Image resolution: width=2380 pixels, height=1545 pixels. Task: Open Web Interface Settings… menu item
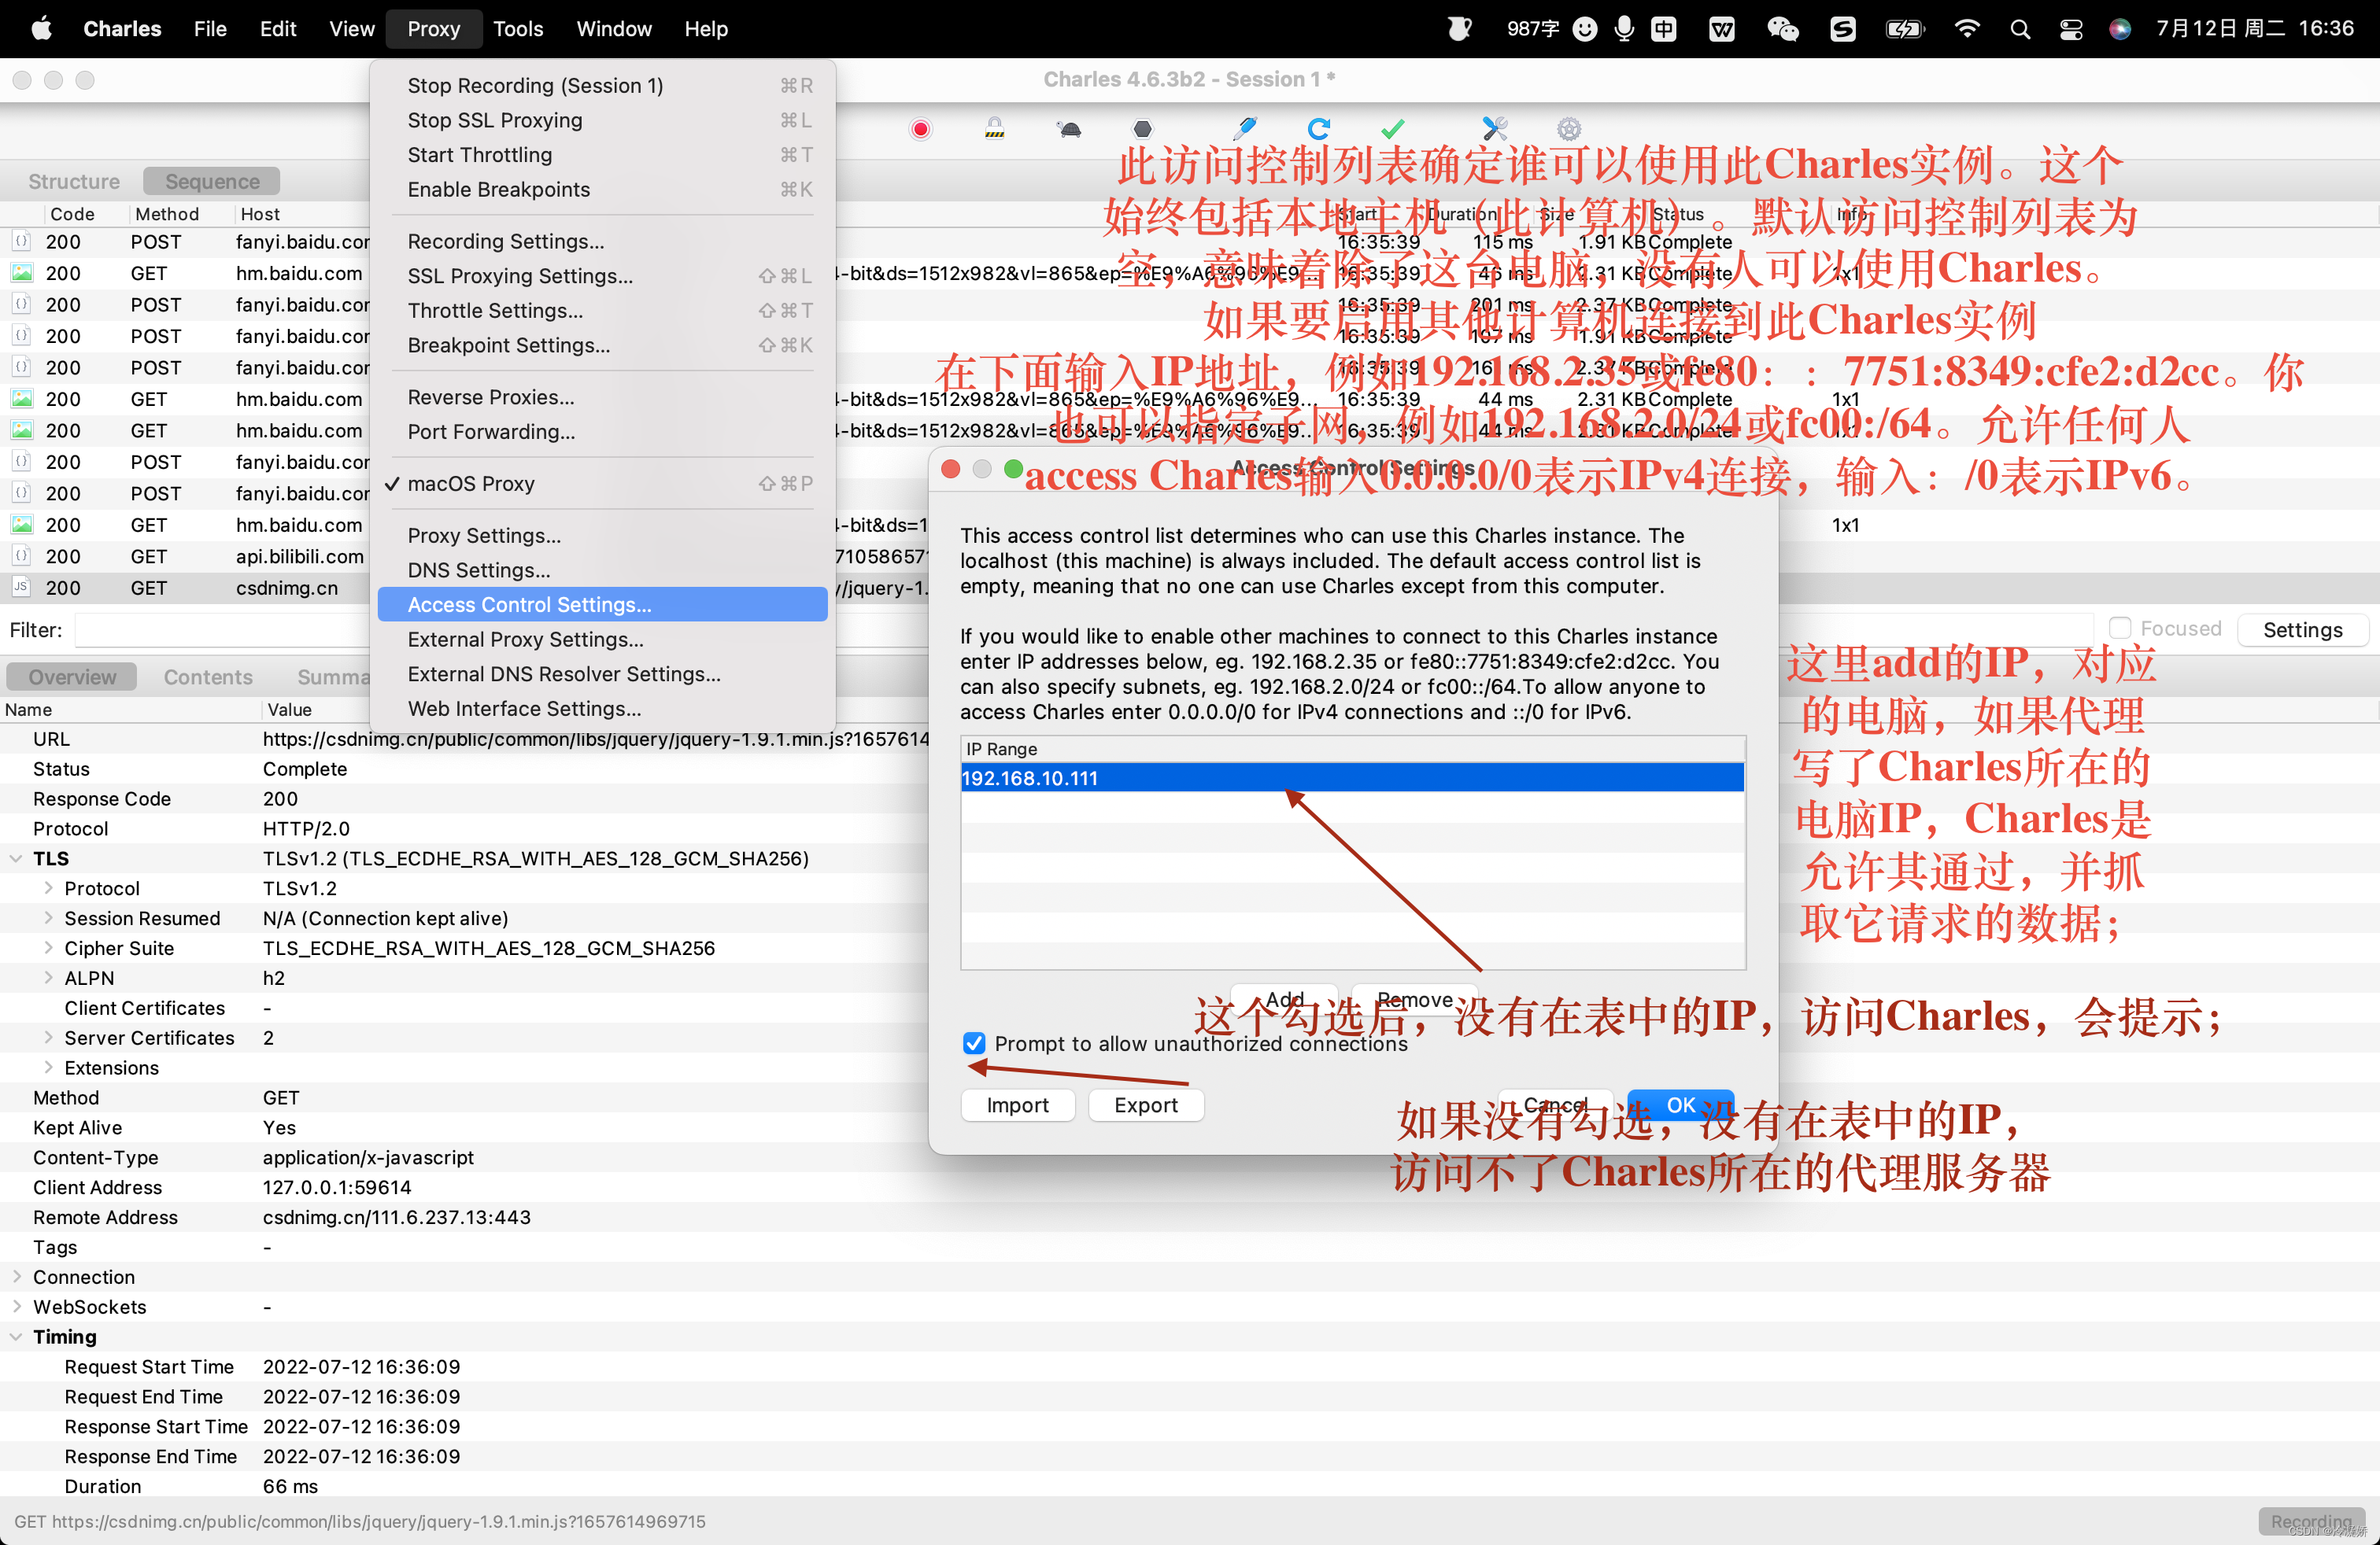click(x=602, y=709)
